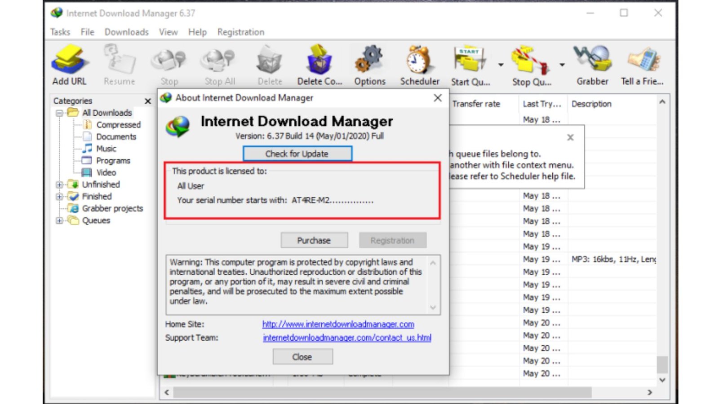Dismiss the queue tip popup

coord(570,137)
